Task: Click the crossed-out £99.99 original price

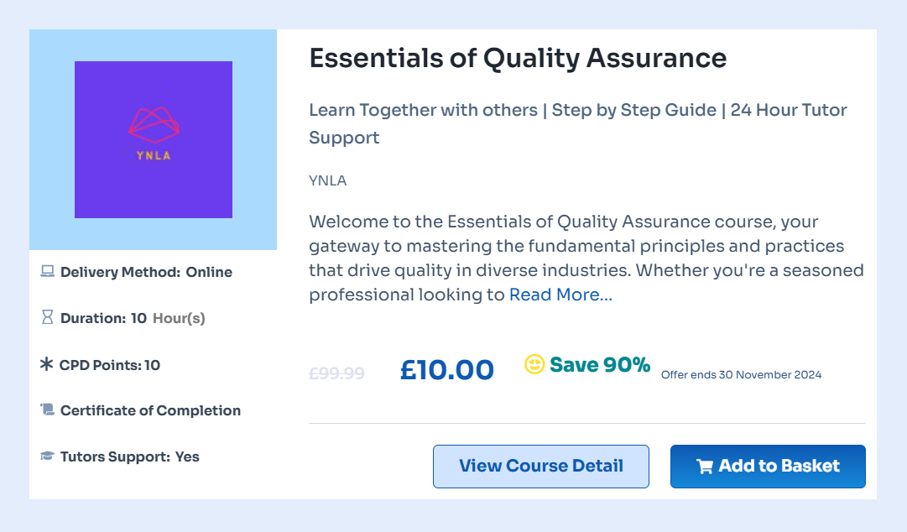Action: 336,373
